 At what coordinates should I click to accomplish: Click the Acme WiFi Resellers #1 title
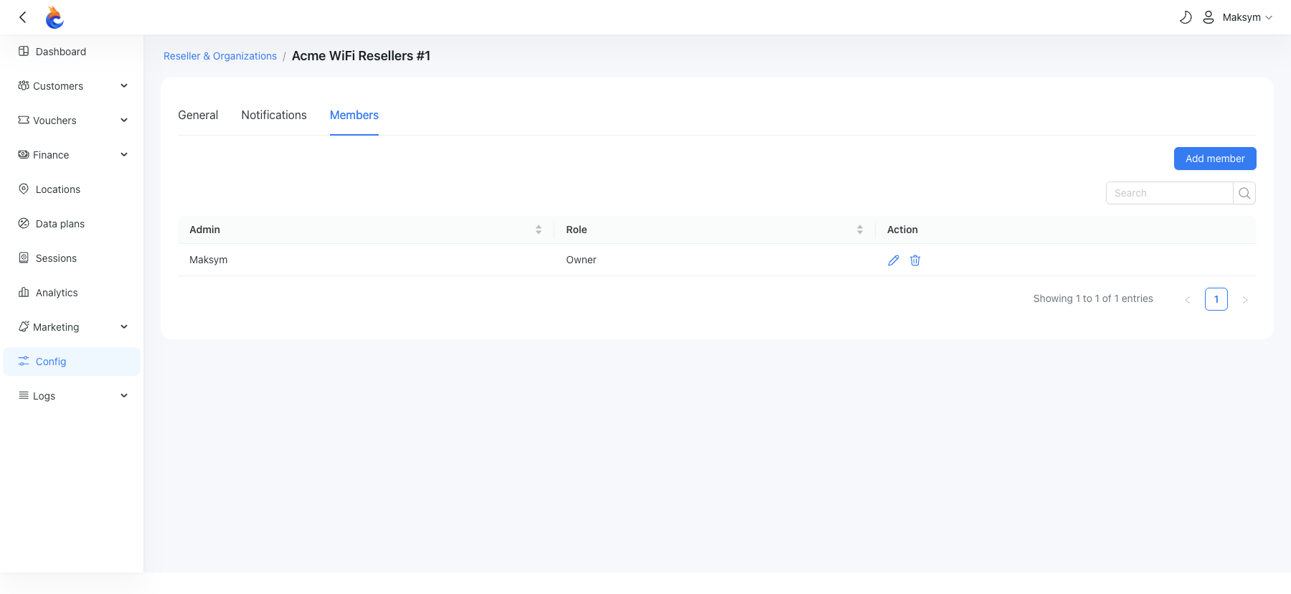(x=361, y=56)
